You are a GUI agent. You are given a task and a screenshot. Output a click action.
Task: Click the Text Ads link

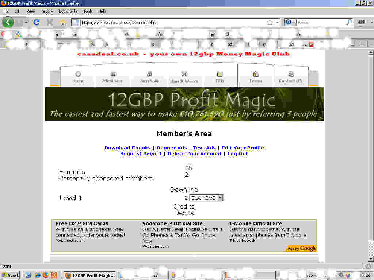(204, 148)
